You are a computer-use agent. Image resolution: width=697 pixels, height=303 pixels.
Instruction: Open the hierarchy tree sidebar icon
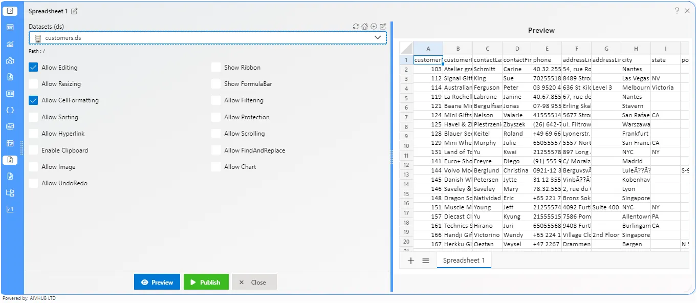click(10, 193)
